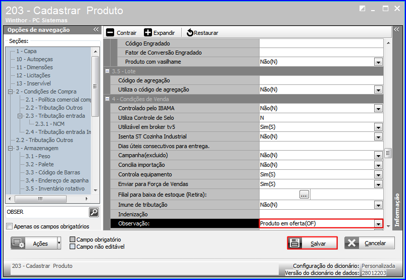Open the Ações button dropdown arrow

[x=59, y=243]
